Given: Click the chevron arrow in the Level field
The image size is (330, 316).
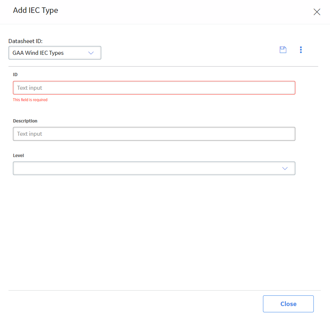Looking at the screenshot, I should point(285,168).
